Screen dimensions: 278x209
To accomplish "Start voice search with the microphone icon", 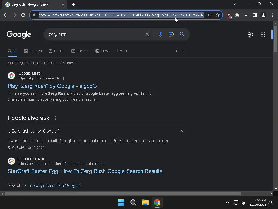I will click(160, 34).
